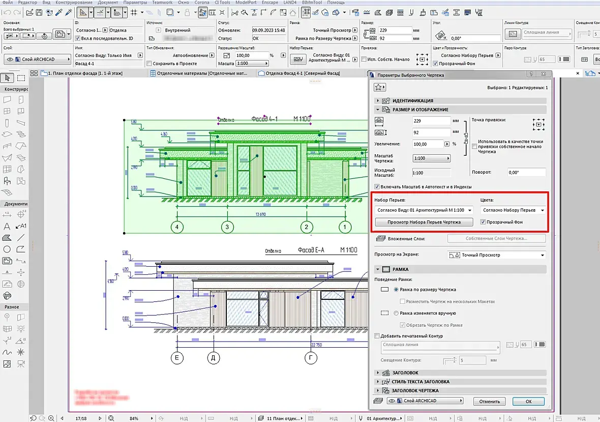Click the pen color swatch next to 65
Image resolution: width=600 pixels, height=422 pixels.
click(539, 345)
